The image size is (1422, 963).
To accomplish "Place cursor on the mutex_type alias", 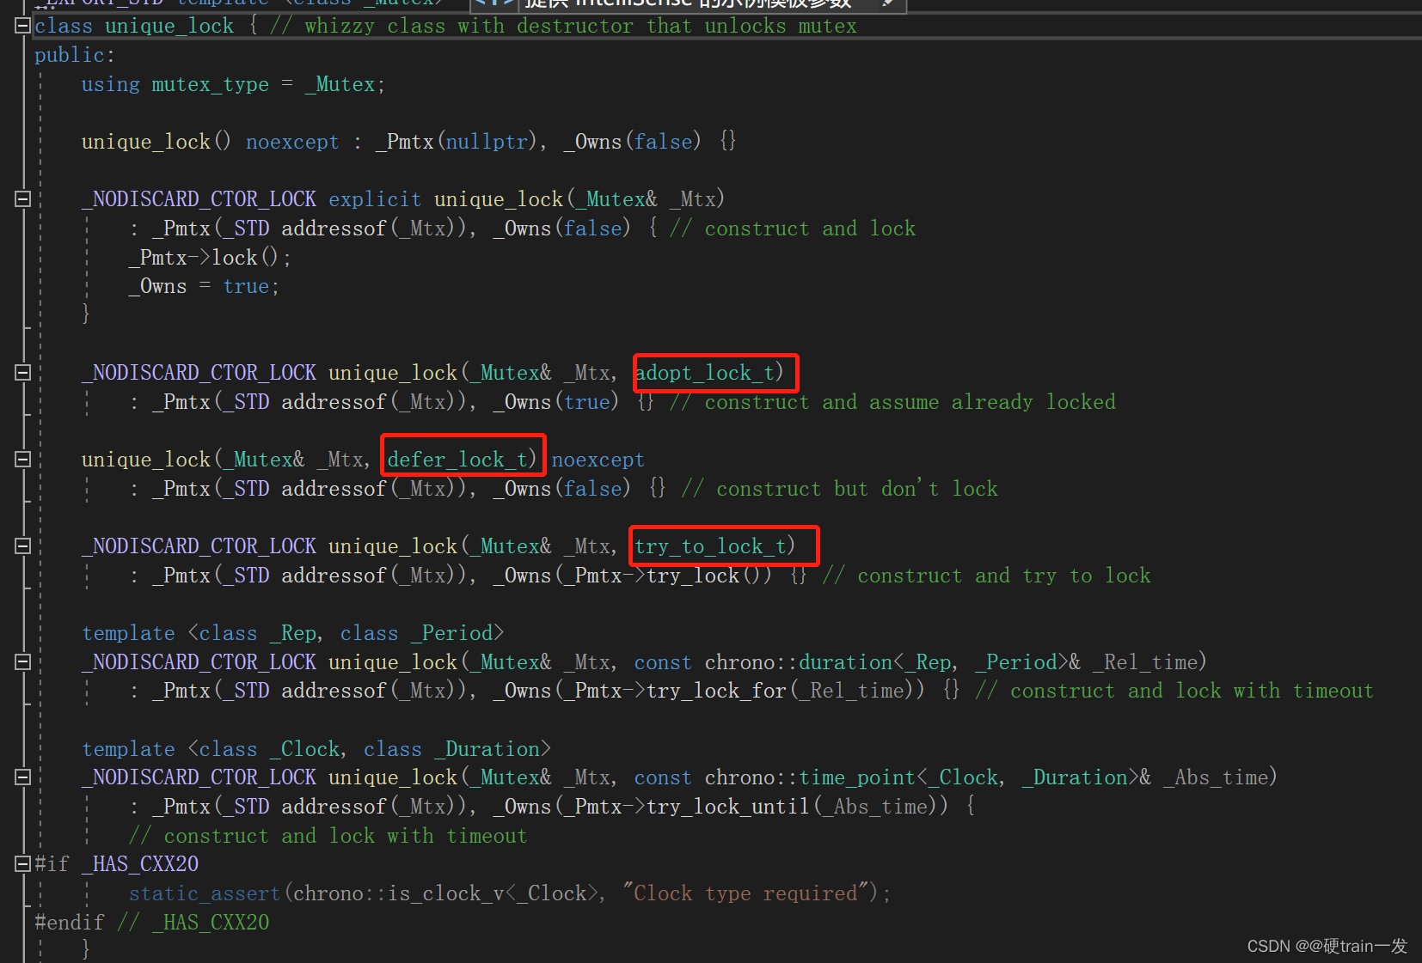I will (x=210, y=83).
